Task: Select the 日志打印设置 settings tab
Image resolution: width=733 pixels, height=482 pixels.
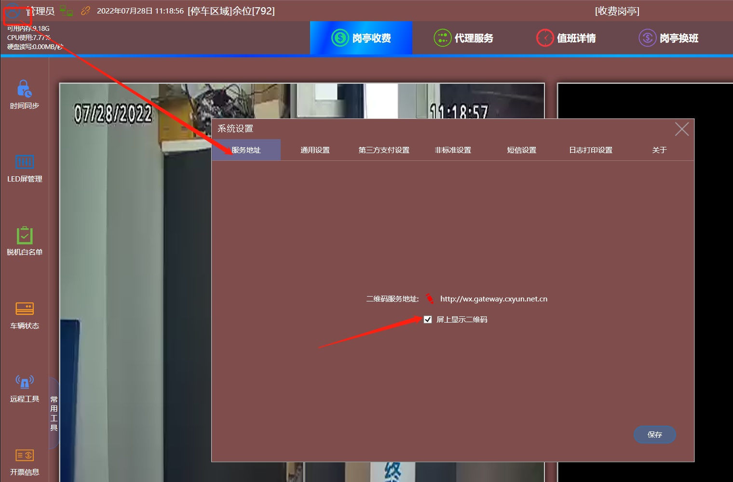Action: 591,150
